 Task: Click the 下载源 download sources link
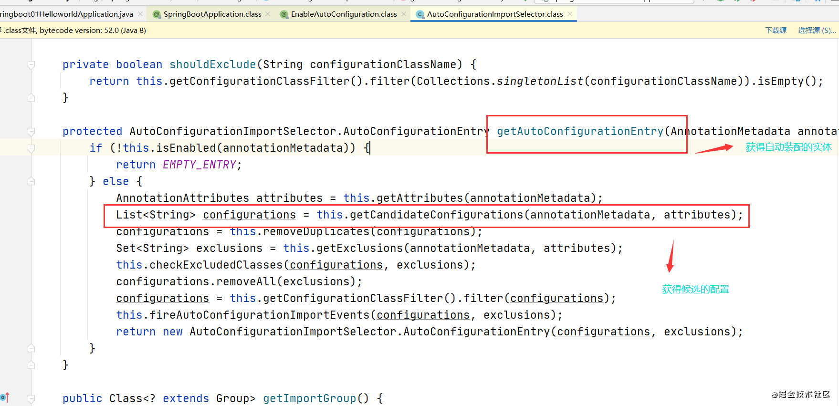pos(776,30)
